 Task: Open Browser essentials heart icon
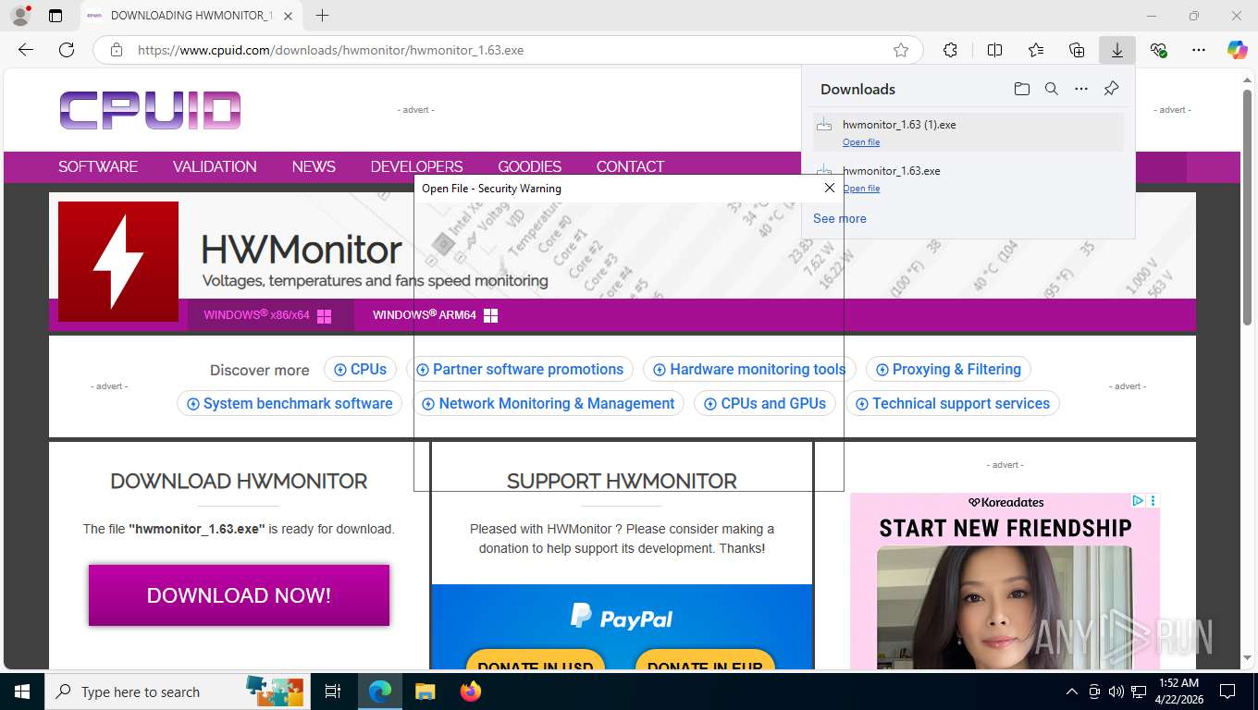(x=1158, y=50)
